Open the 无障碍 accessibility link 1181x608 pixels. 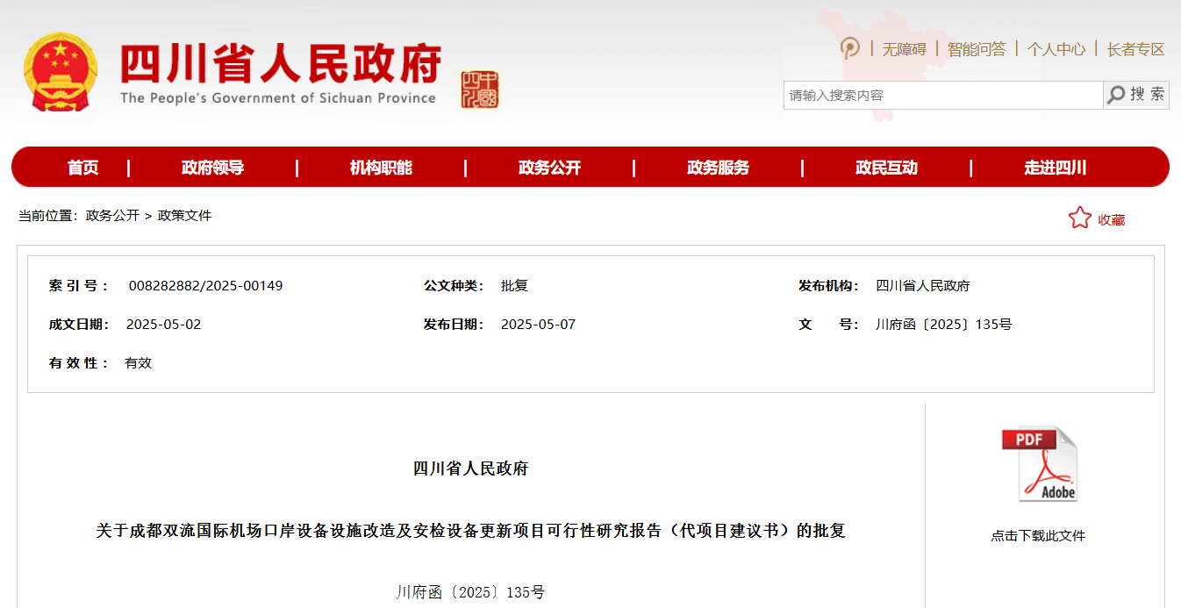pyautogui.click(x=904, y=49)
